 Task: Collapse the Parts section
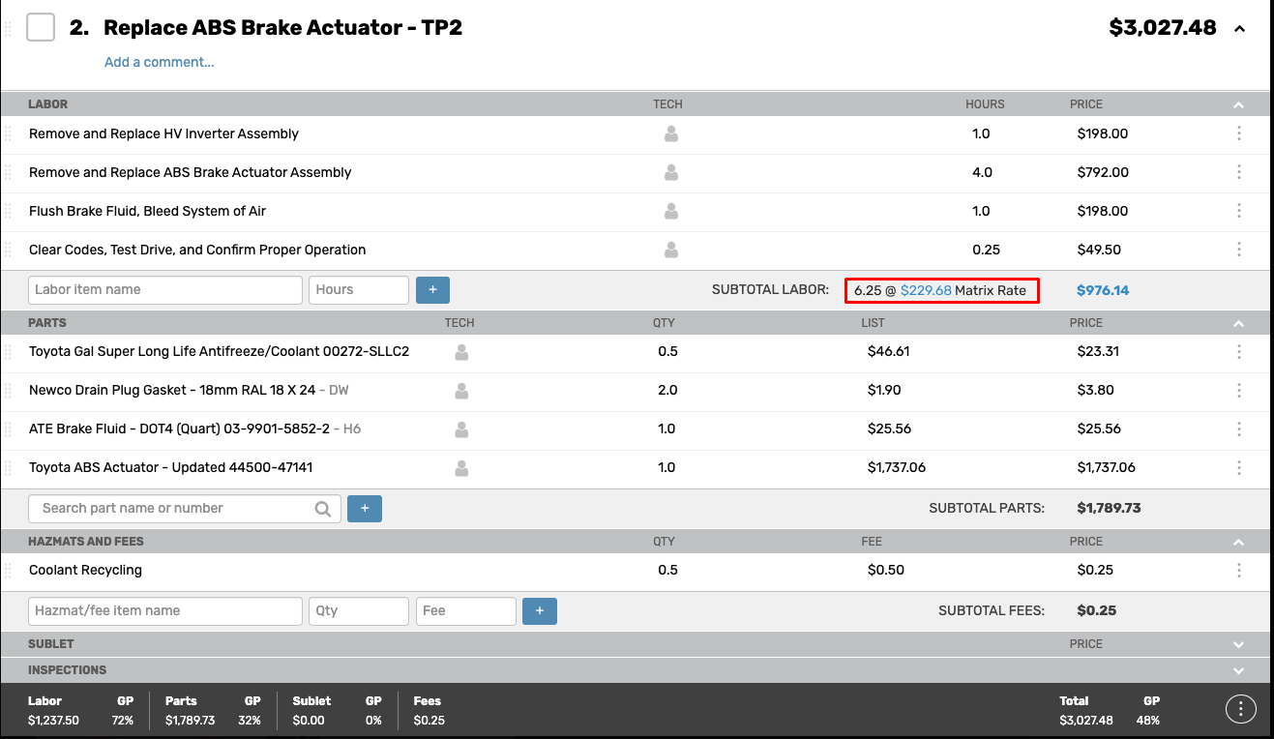tap(1239, 323)
